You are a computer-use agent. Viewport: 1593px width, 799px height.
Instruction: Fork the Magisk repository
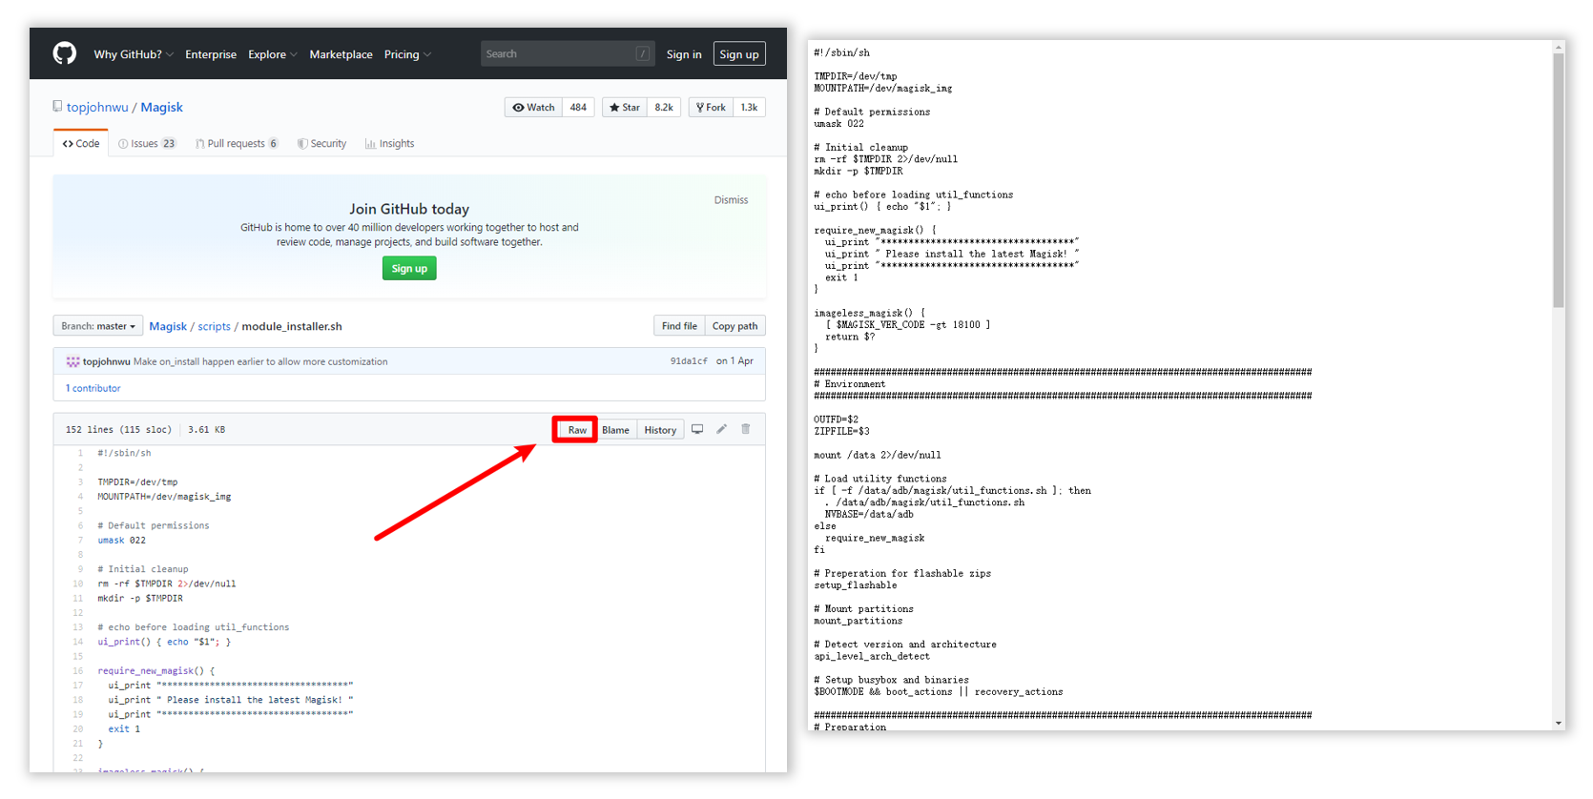pyautogui.click(x=711, y=108)
